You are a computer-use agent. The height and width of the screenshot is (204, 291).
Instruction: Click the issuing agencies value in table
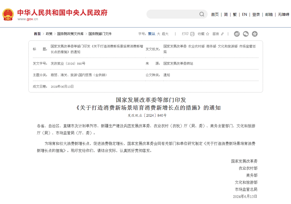[x=210, y=49]
